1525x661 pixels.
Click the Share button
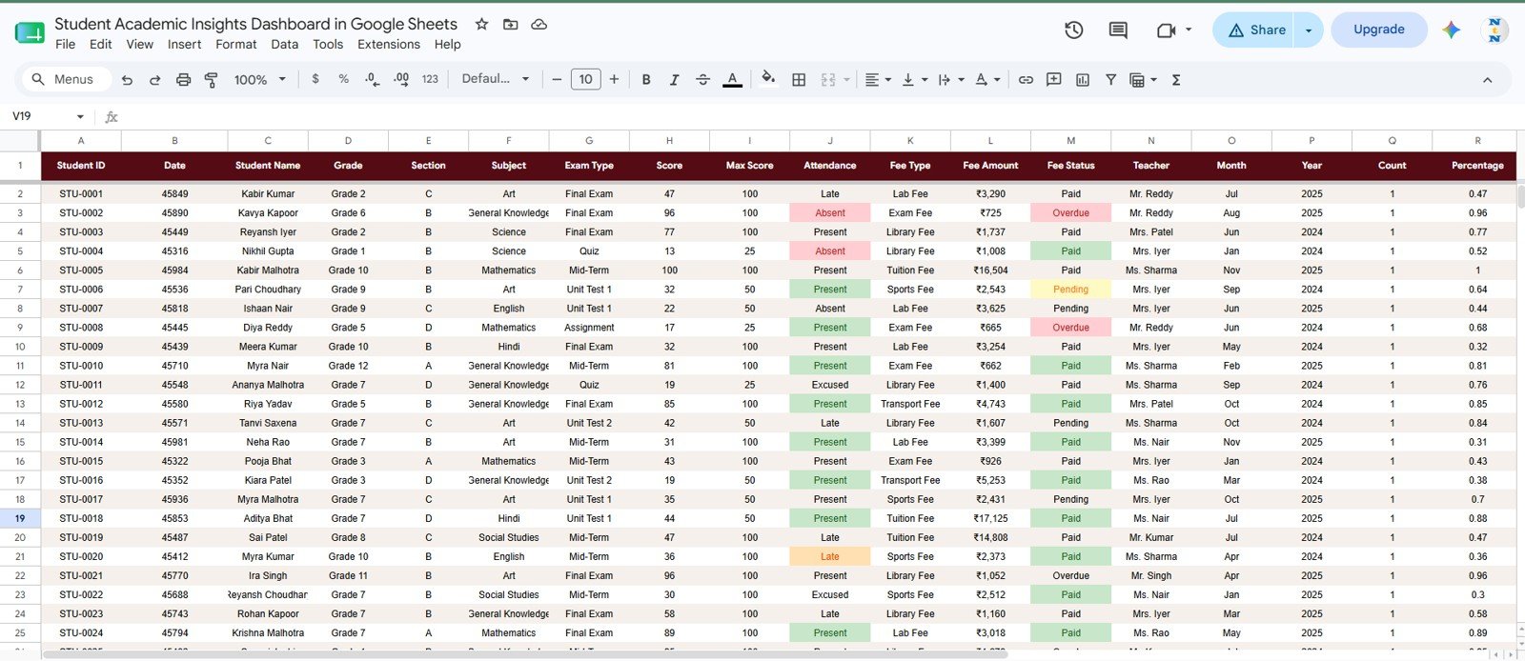[x=1253, y=30]
